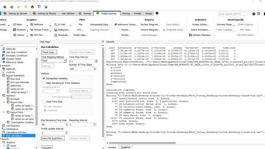Switch to the User Defined tab
Image resolution: width=265 pixels, height=149 pixels.
click(x=68, y=13)
